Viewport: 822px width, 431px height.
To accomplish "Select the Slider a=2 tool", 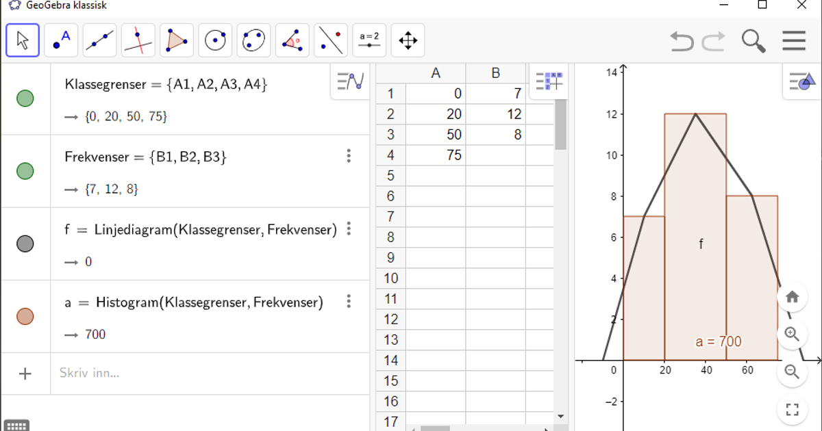I will pyautogui.click(x=369, y=40).
